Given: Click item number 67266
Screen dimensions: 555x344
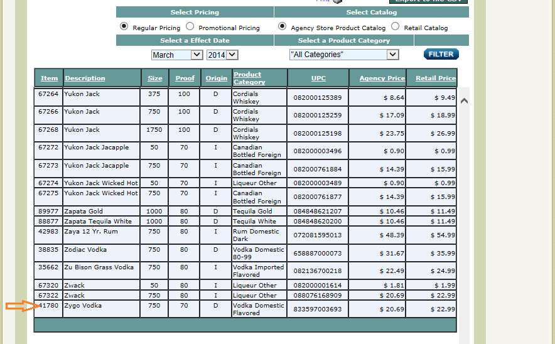Looking at the screenshot, I should pos(48,112).
